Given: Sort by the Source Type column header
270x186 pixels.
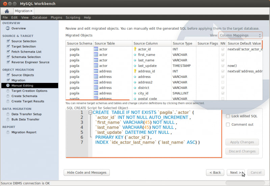Looking at the screenshot, I should coord(184,43).
